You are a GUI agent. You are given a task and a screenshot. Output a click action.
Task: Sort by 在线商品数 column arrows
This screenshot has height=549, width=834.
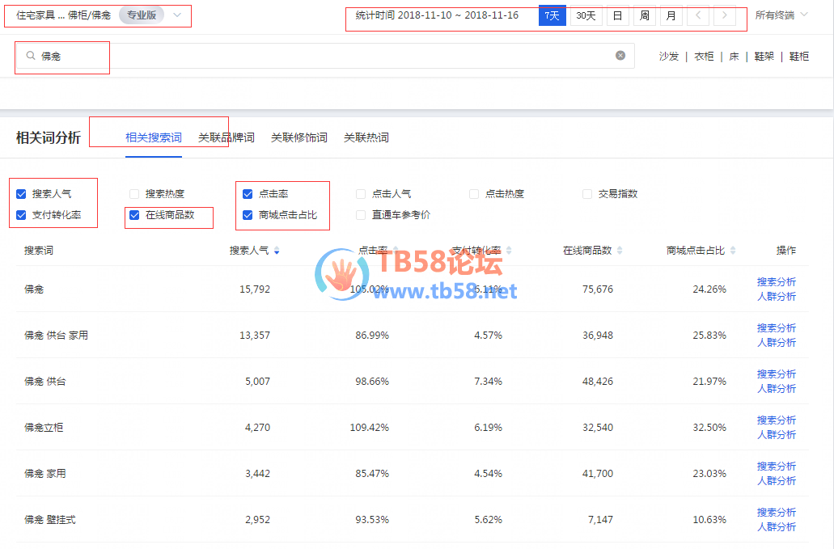pyautogui.click(x=620, y=251)
